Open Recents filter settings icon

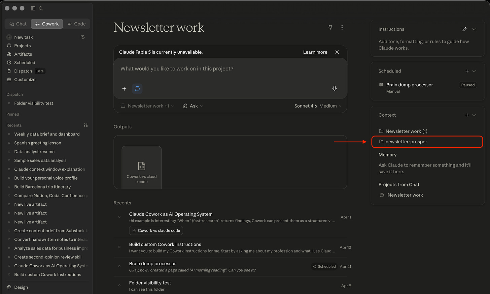(85, 125)
